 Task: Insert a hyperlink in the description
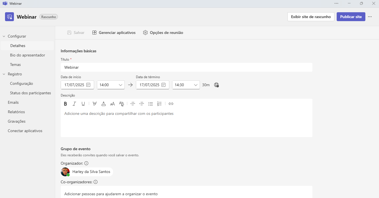tap(171, 104)
